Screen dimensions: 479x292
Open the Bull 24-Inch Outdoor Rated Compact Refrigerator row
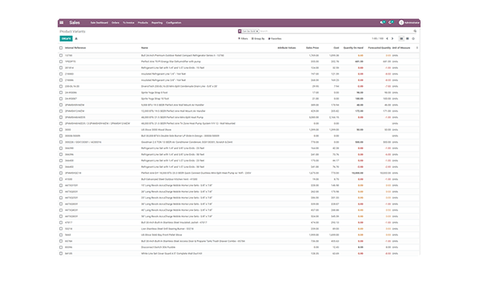239,55
